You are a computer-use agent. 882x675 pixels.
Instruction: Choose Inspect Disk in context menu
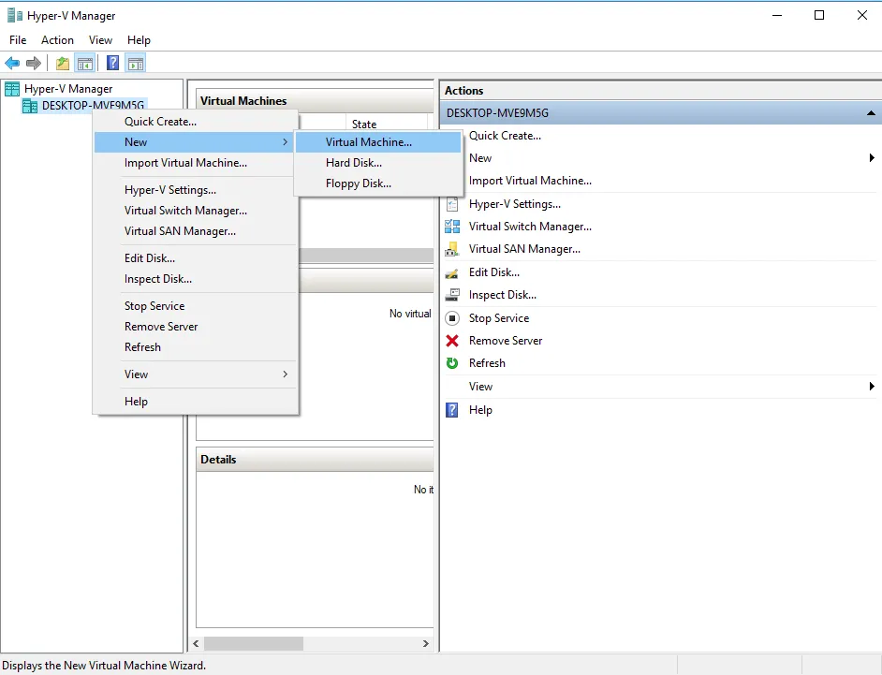click(x=195, y=280)
